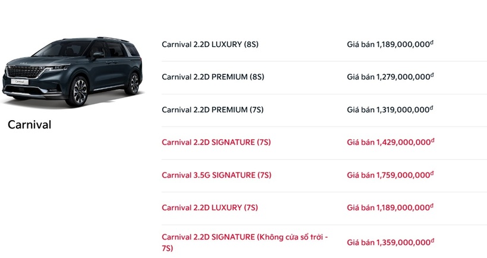Click the Kia Carnival car image
487x258 pixels.
pyautogui.click(x=73, y=72)
